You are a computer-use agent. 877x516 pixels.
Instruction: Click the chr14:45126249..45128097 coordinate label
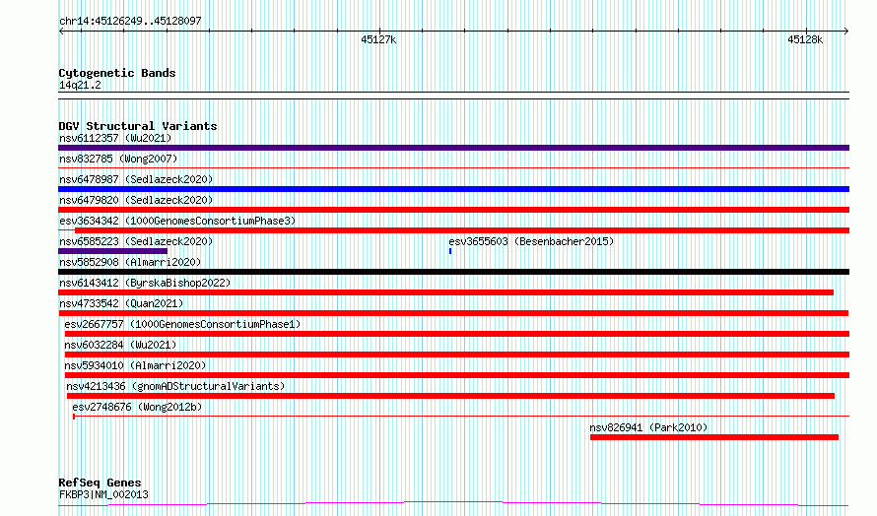point(130,22)
